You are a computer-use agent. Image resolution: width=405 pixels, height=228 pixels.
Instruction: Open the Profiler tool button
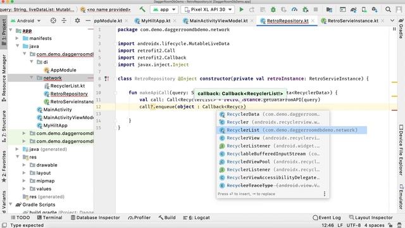(x=139, y=218)
